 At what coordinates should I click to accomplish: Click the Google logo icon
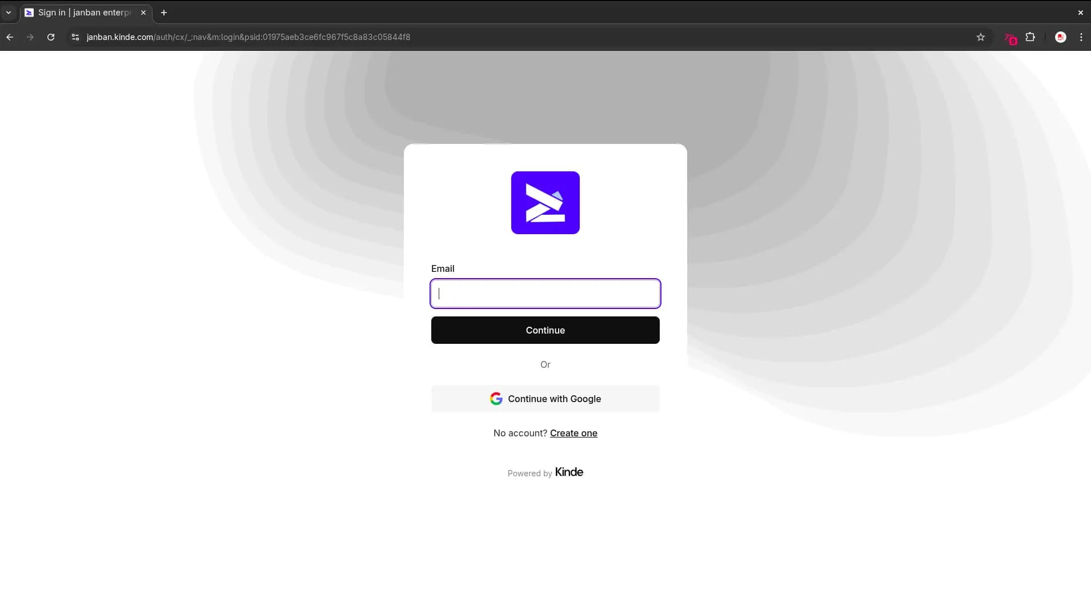pyautogui.click(x=496, y=399)
